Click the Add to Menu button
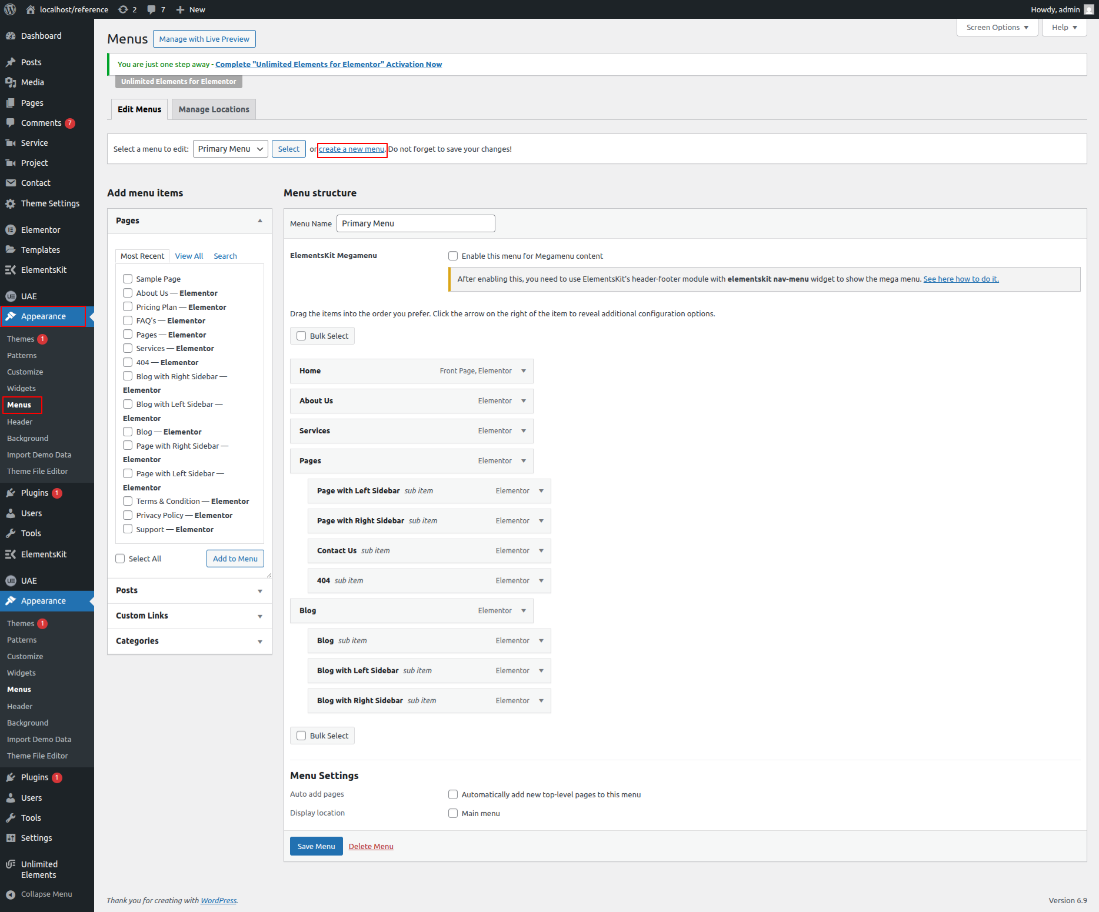 pos(235,559)
